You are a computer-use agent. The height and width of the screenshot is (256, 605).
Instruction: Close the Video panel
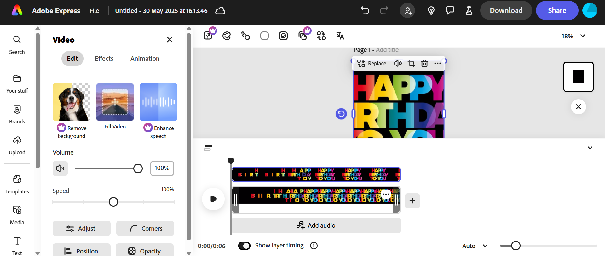(170, 39)
